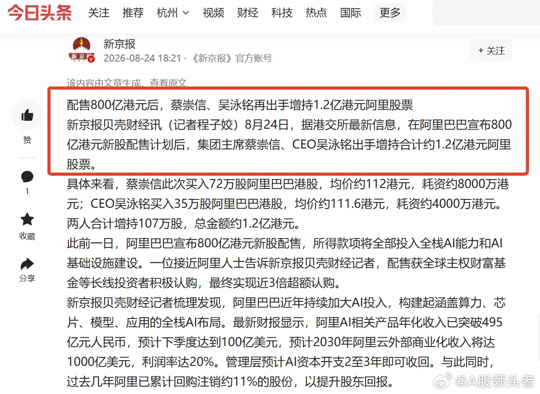Click paragraph starting 新京报贝壳财经记者梳理发现
540x394 pixels.
click(x=286, y=342)
